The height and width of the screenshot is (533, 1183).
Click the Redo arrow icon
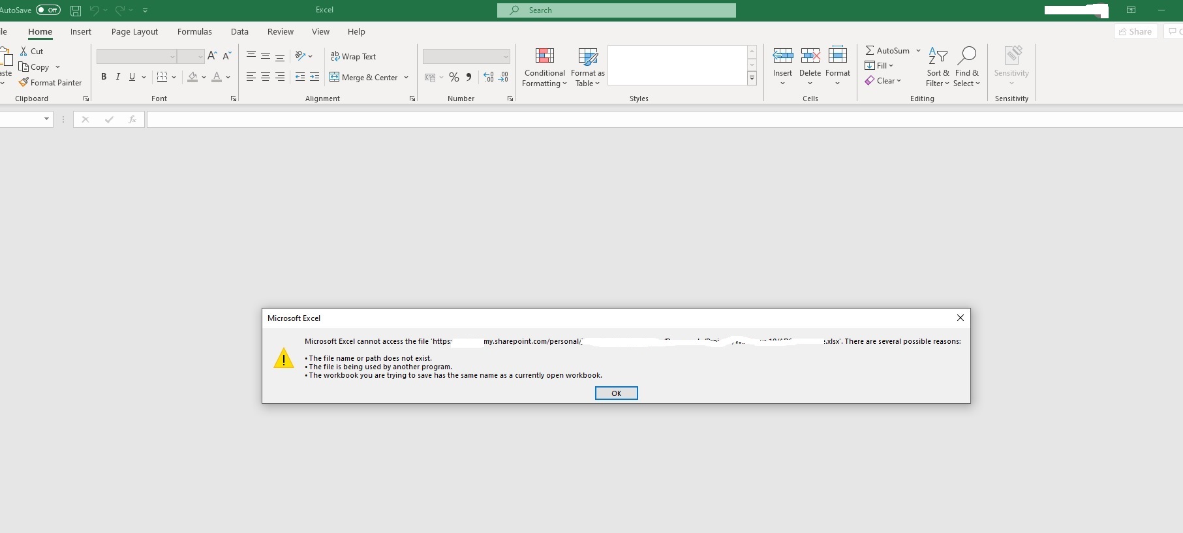(x=120, y=10)
